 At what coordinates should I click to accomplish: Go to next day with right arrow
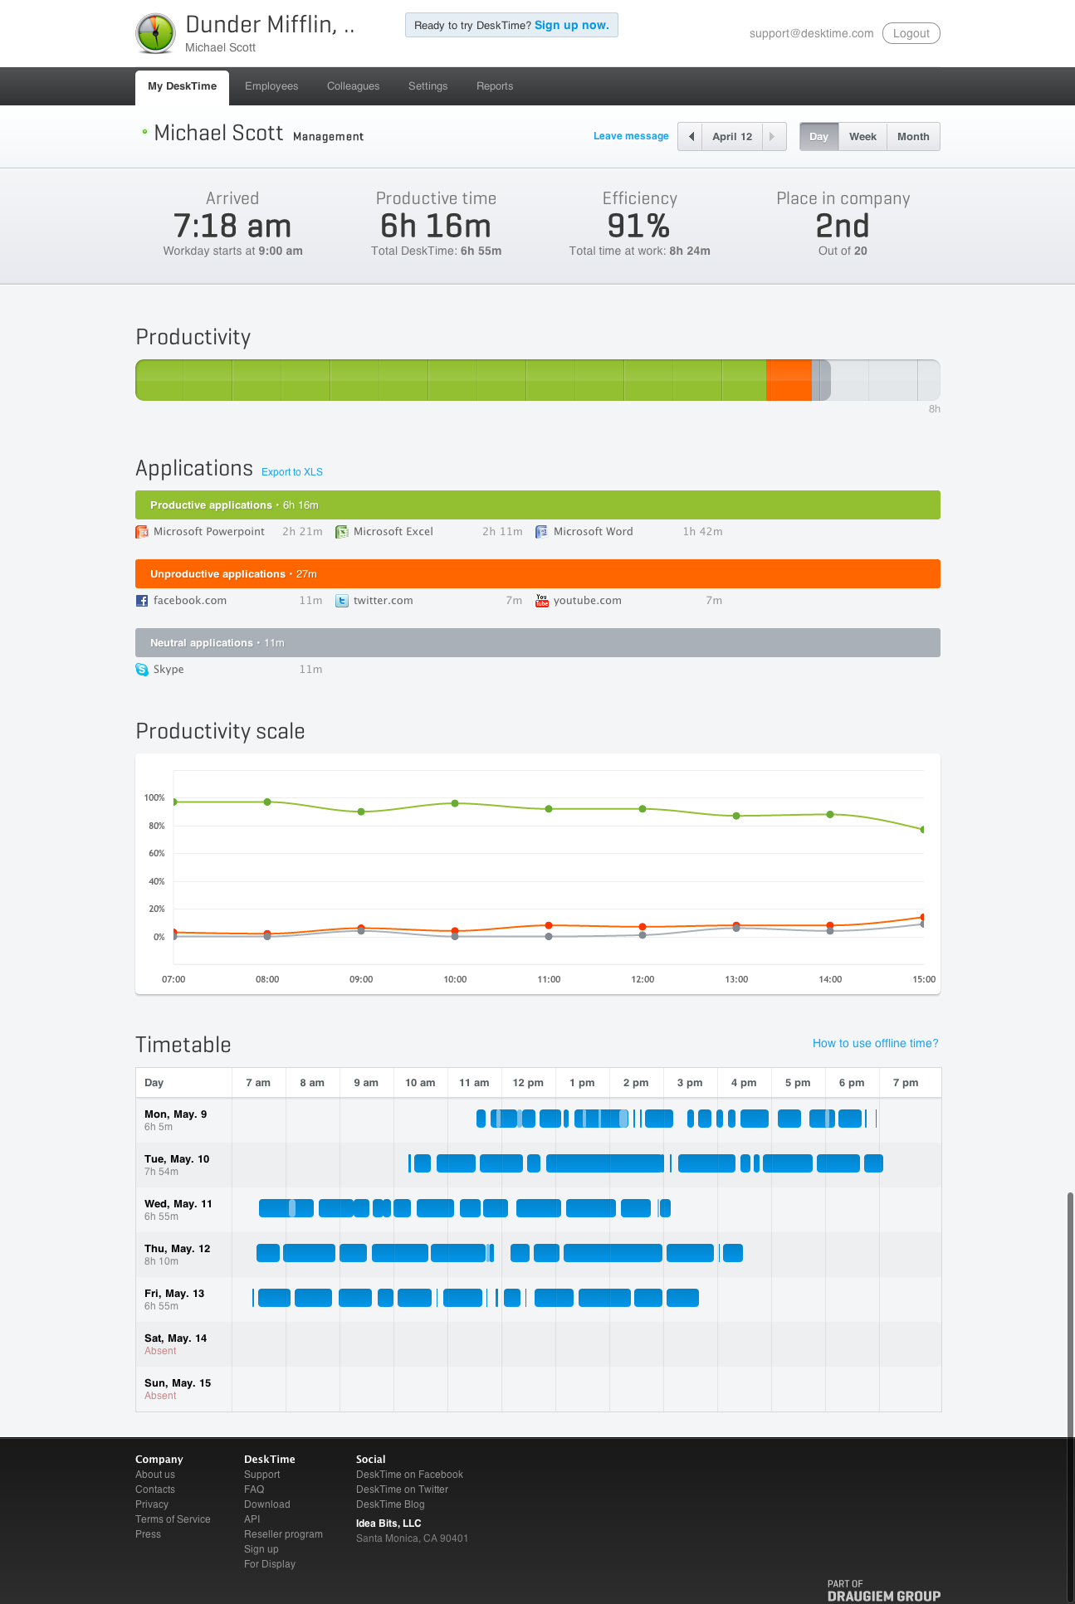[x=773, y=137]
